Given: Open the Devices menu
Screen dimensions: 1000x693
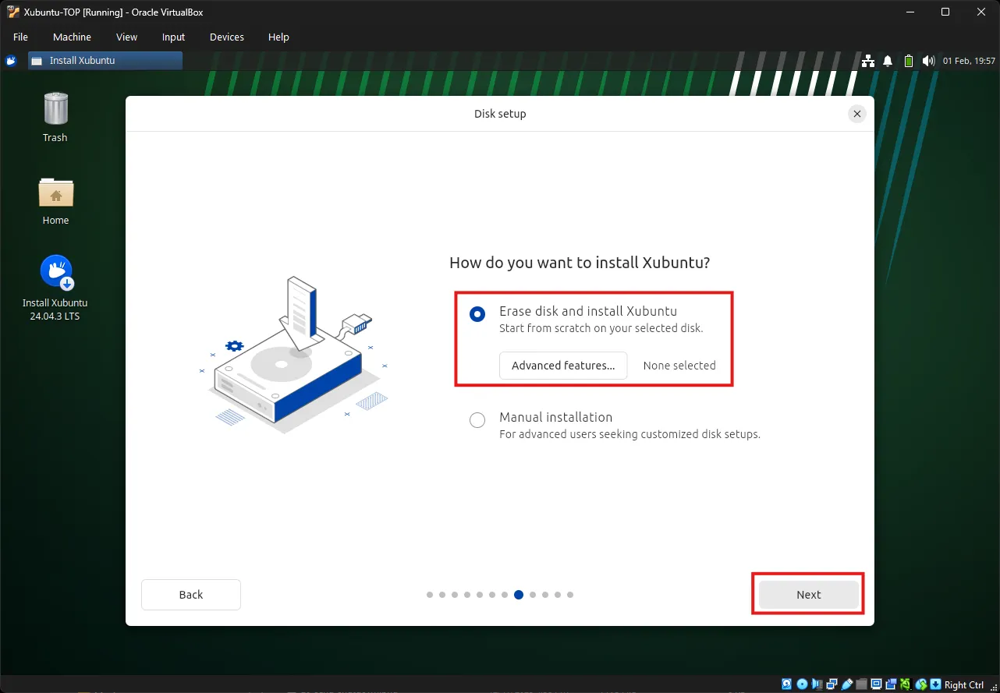Looking at the screenshot, I should click(x=226, y=37).
